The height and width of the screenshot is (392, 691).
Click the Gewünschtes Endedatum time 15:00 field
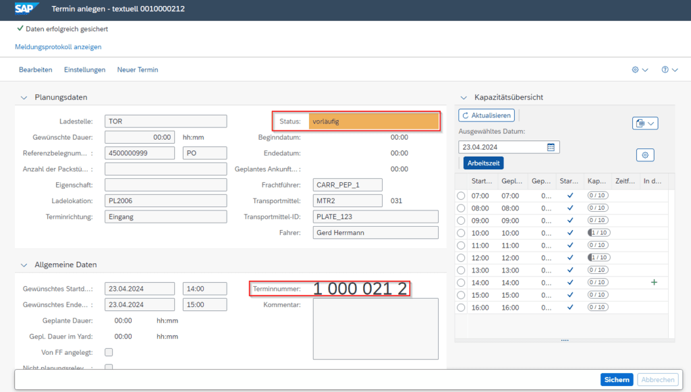coord(205,305)
